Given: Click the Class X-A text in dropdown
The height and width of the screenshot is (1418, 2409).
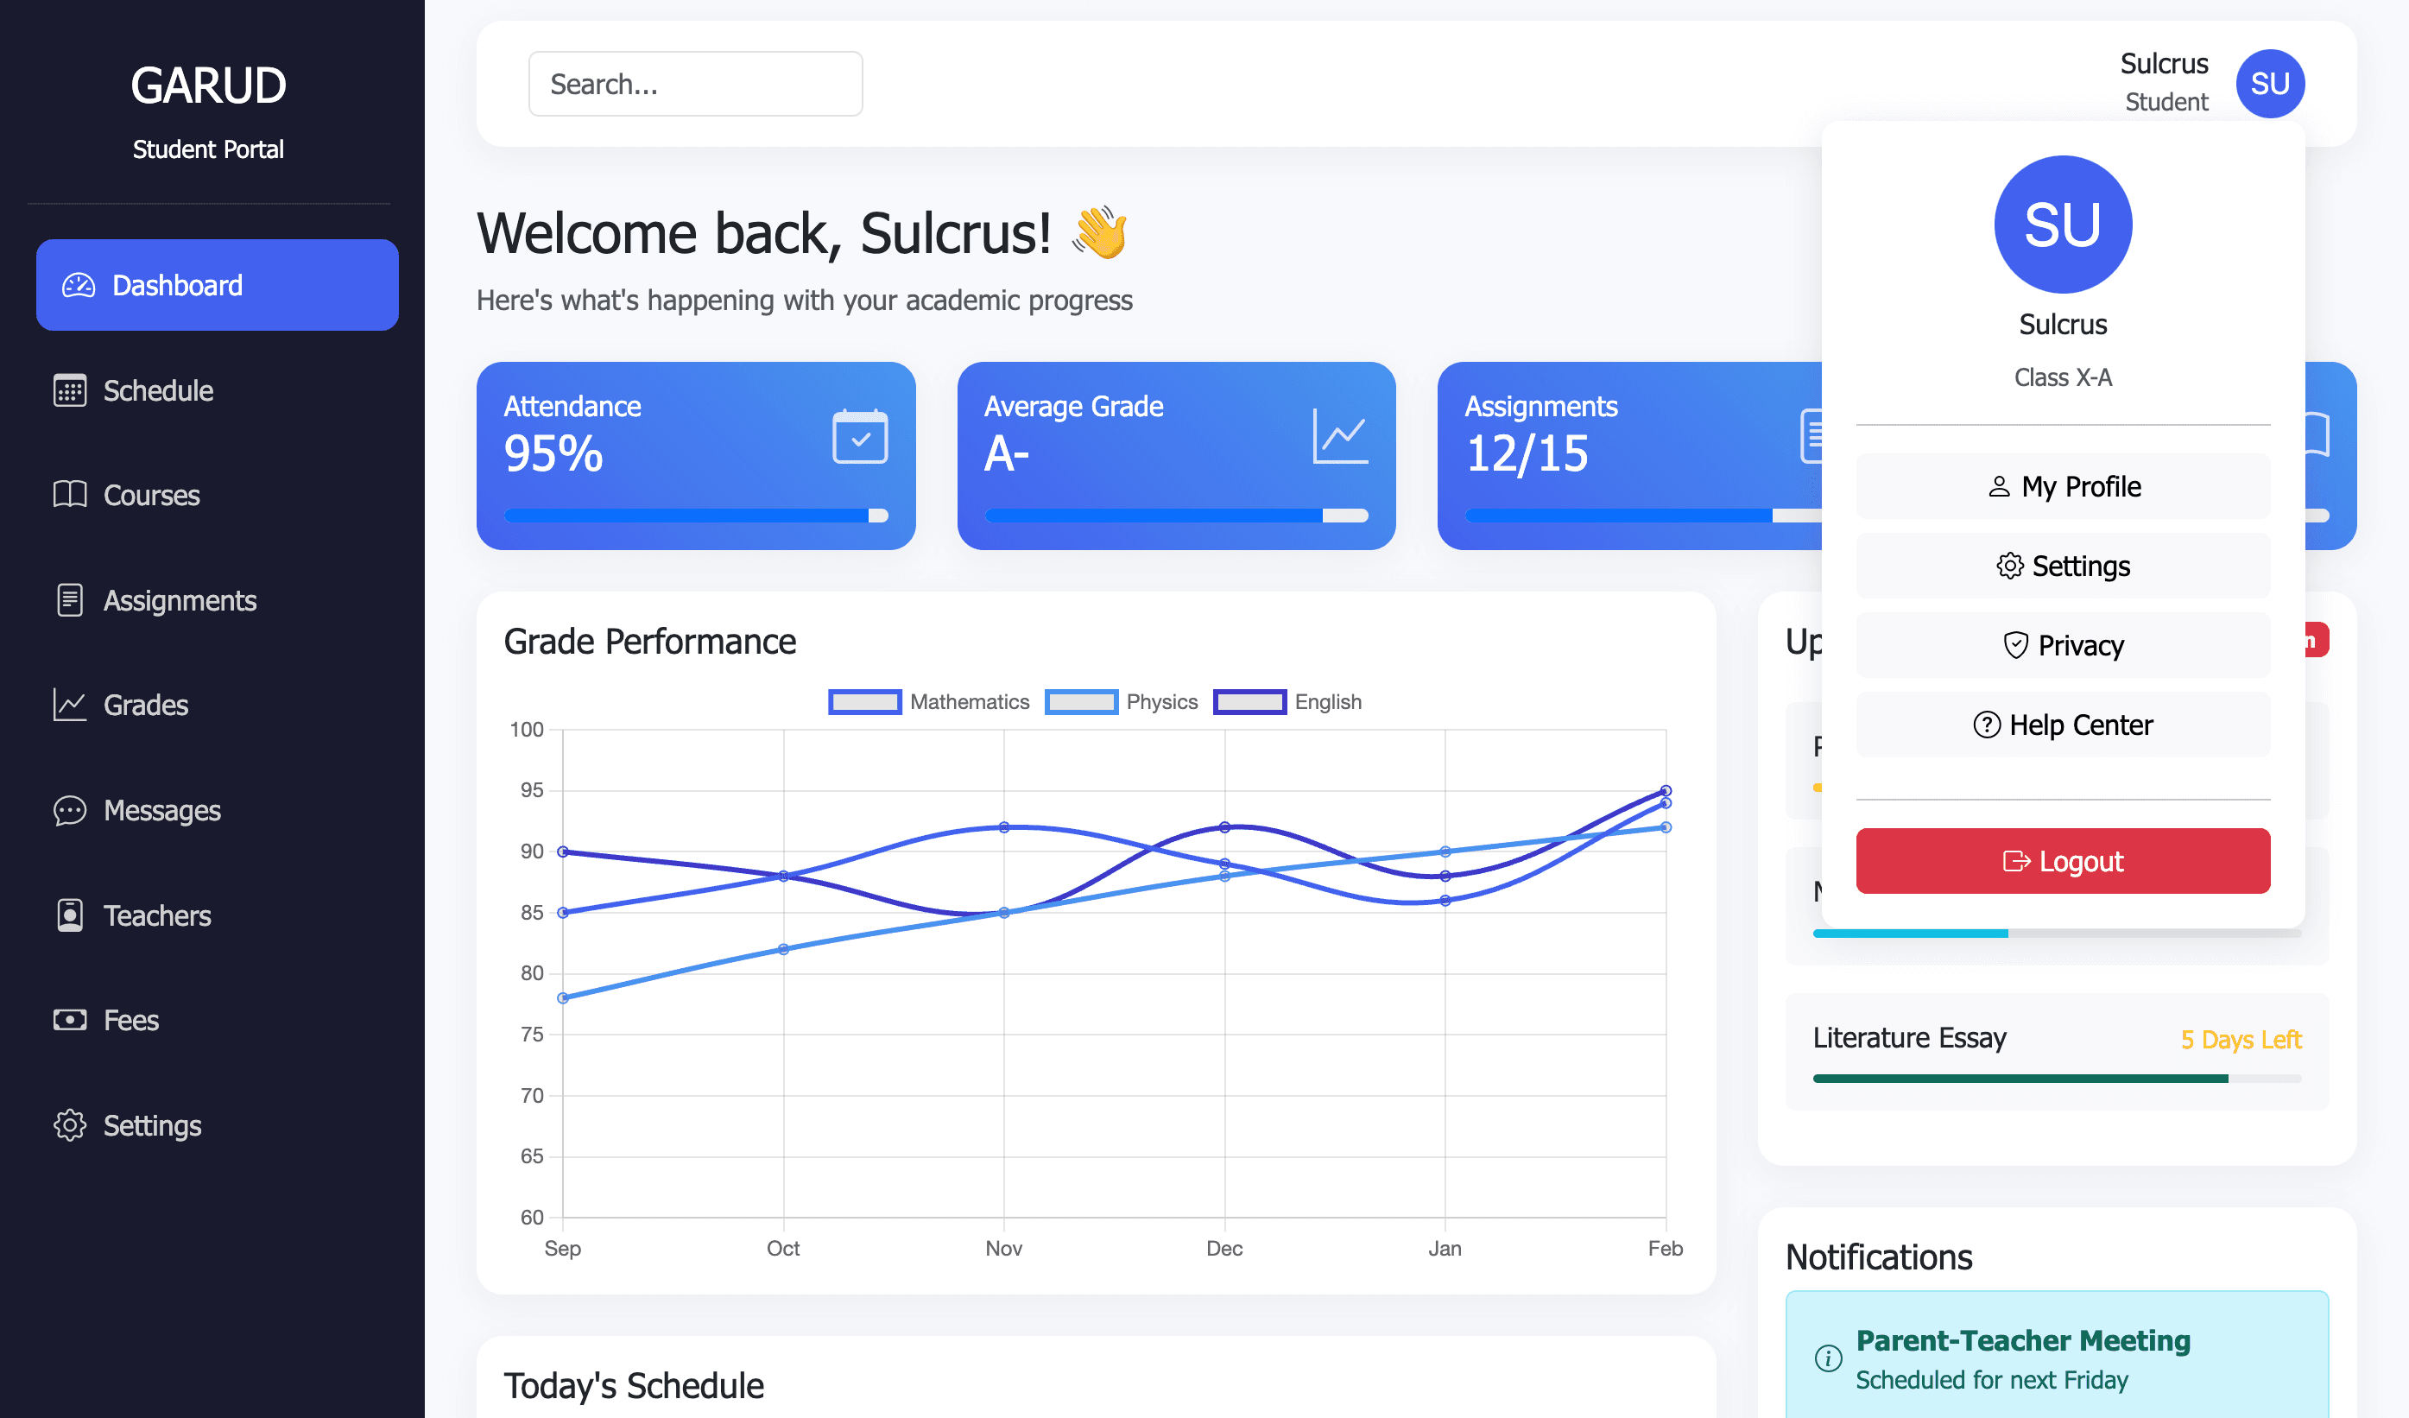Looking at the screenshot, I should click(2063, 377).
